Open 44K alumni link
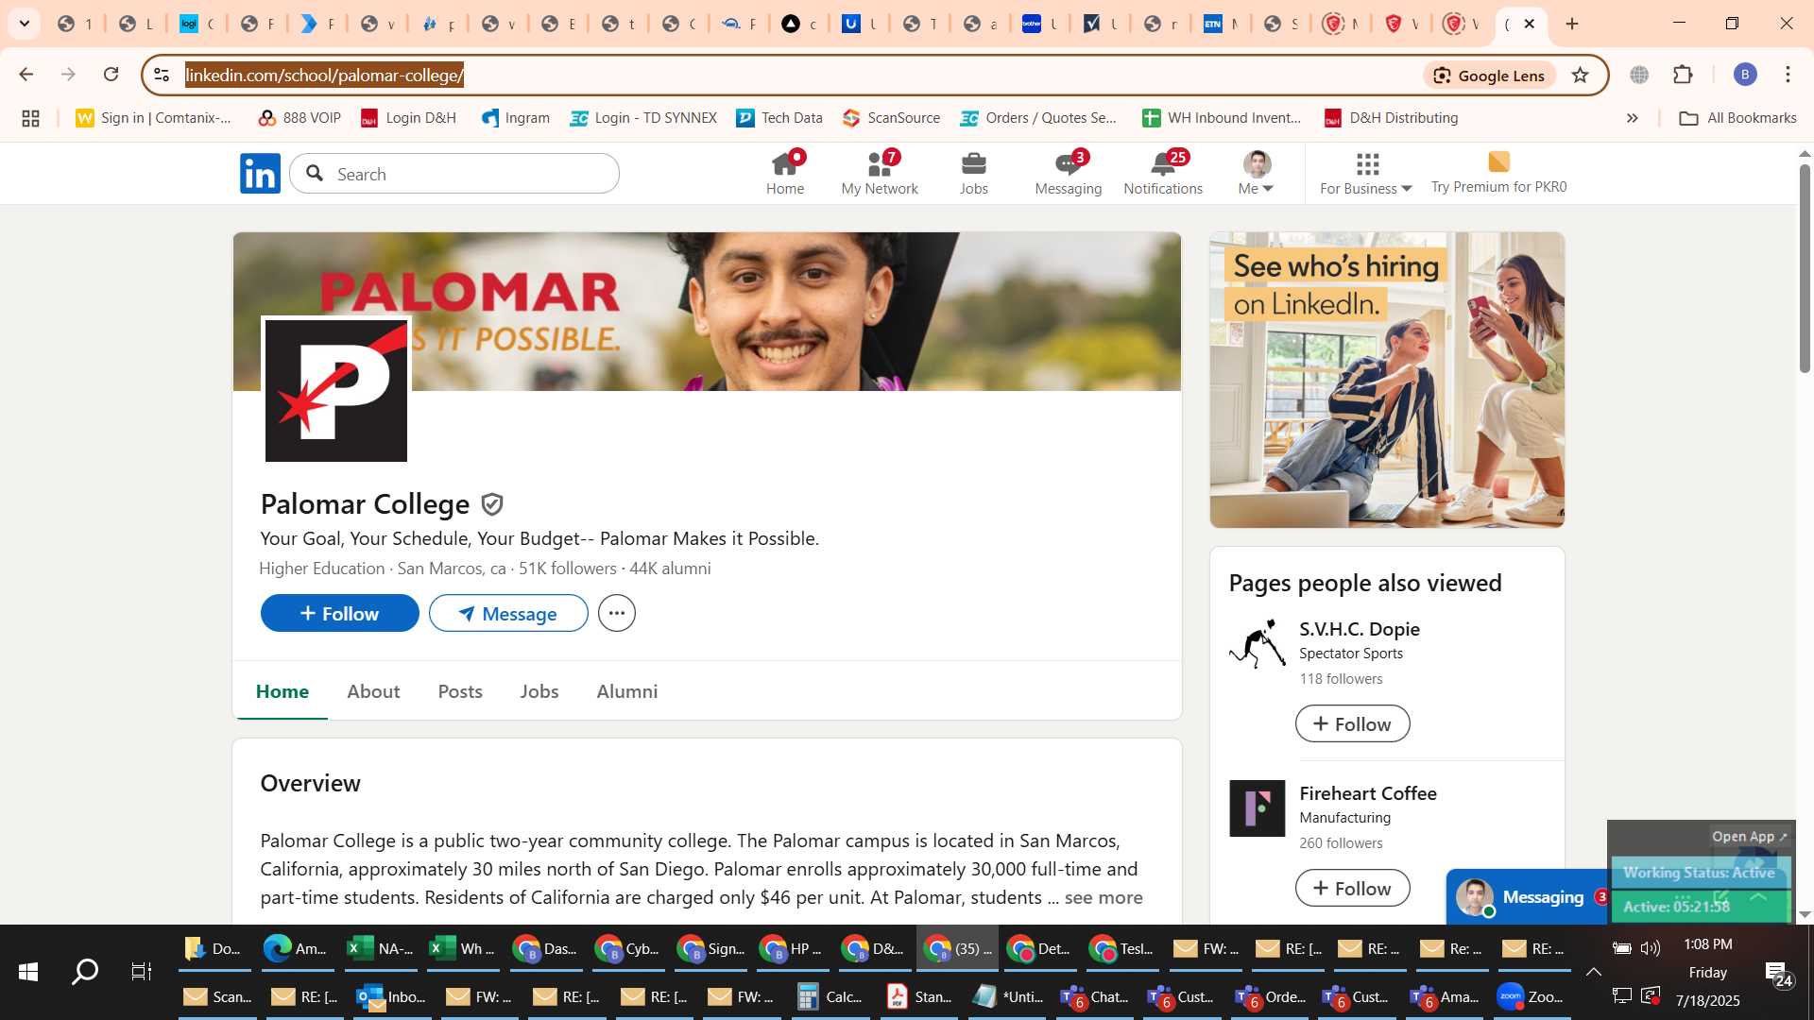1814x1020 pixels. [670, 569]
